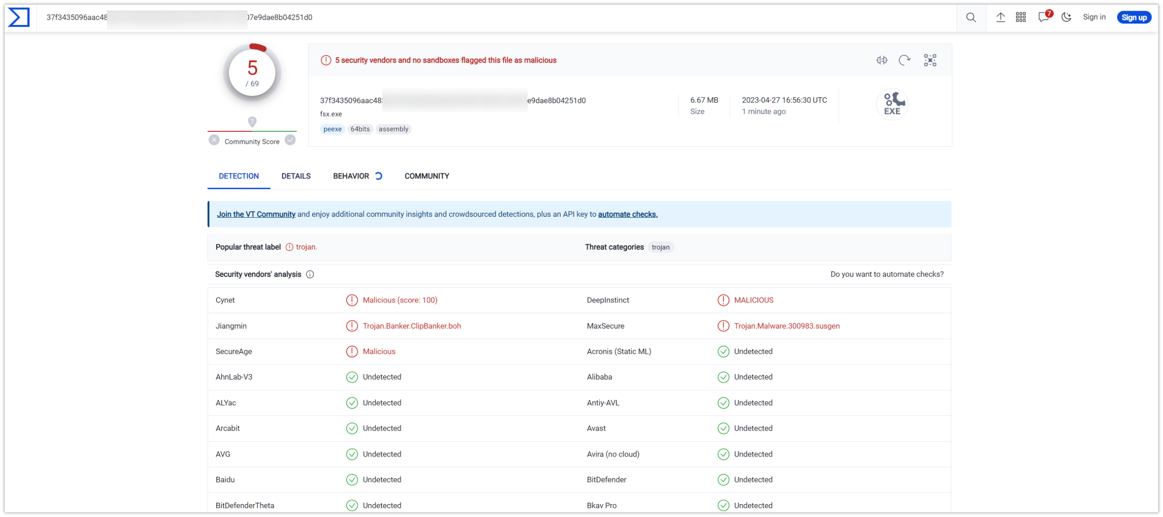1163x517 pixels.
Task: Click the Avast undetected check icon
Action: [x=723, y=428]
